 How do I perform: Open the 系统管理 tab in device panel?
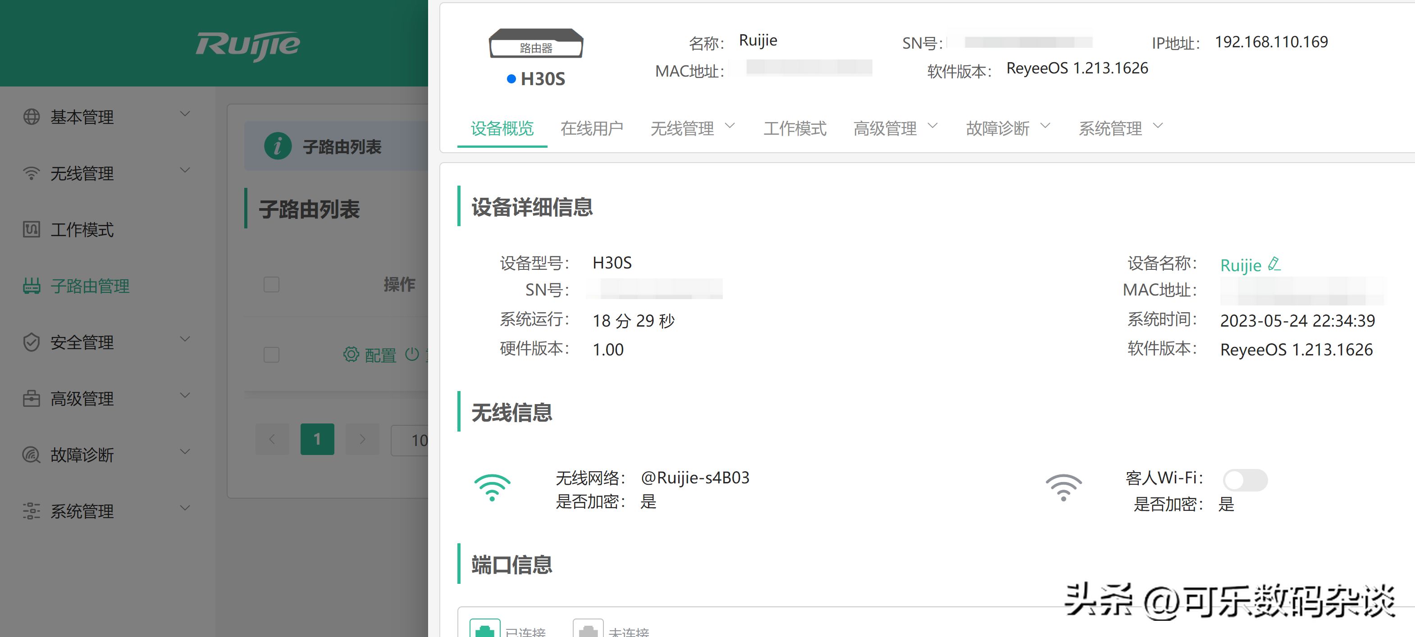1110,128
